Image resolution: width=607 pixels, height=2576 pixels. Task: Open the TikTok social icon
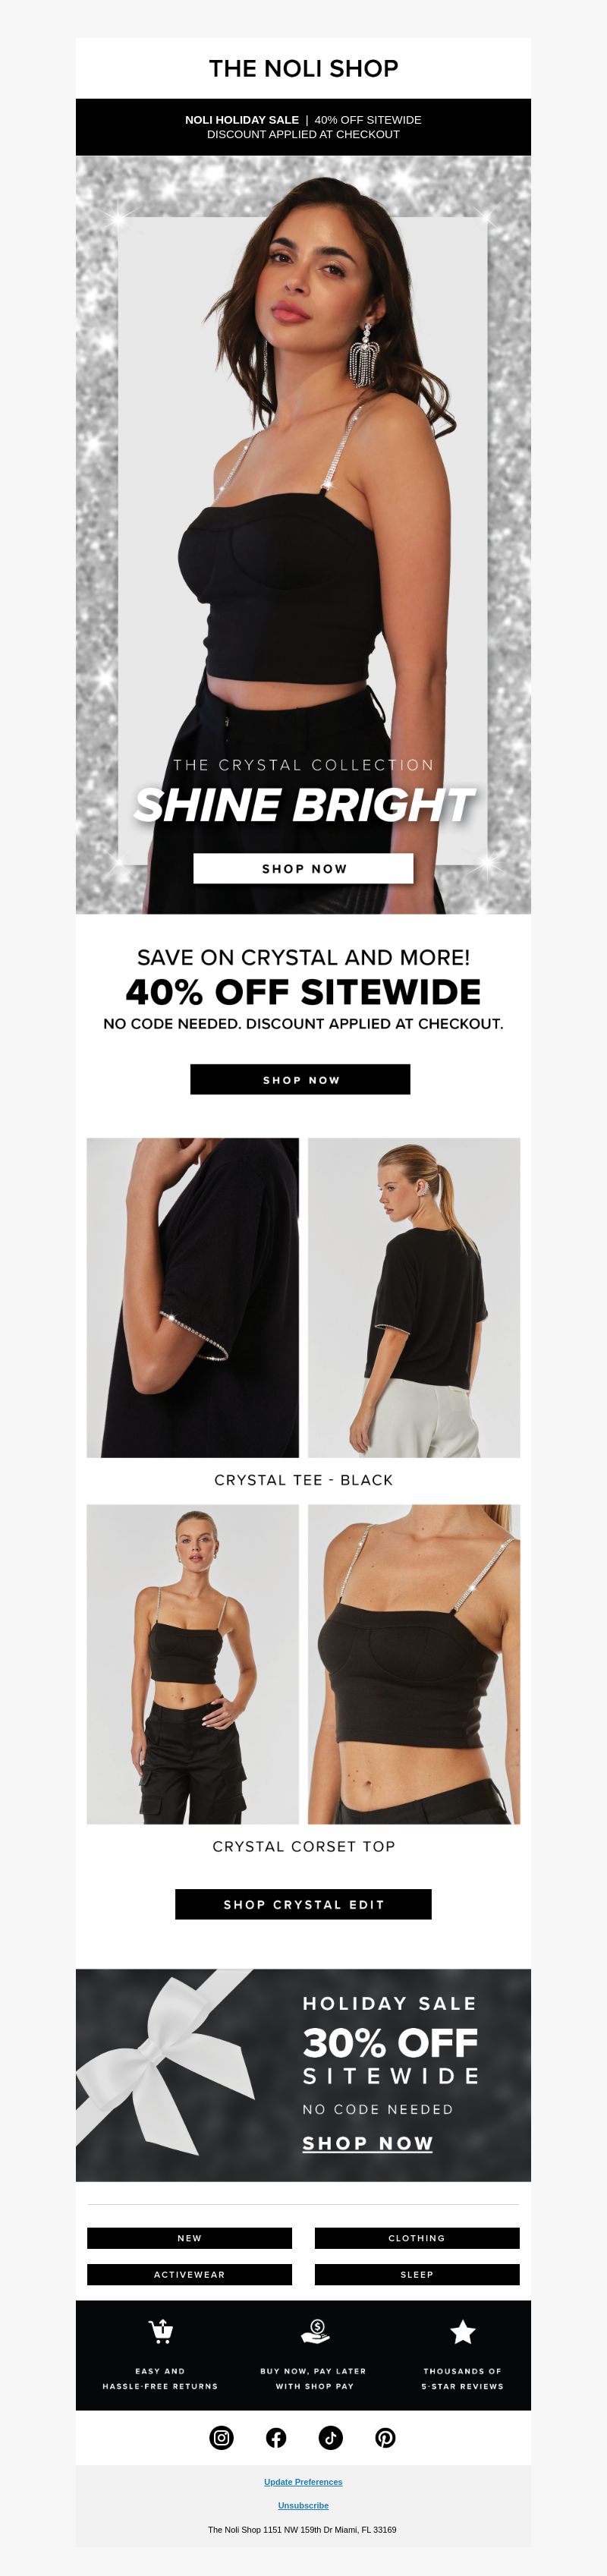(331, 2437)
